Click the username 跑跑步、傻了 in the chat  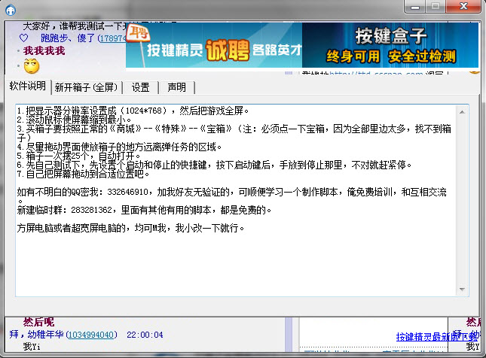[x=68, y=38]
